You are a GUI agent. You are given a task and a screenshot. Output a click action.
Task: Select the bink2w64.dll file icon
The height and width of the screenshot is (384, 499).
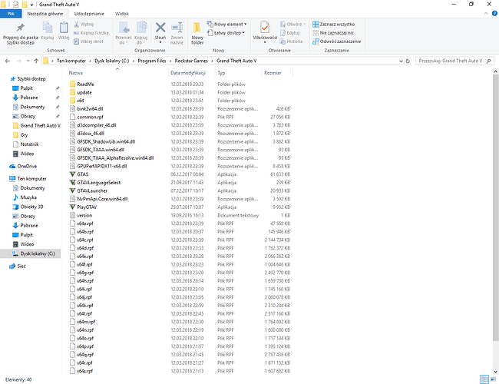[73, 108]
